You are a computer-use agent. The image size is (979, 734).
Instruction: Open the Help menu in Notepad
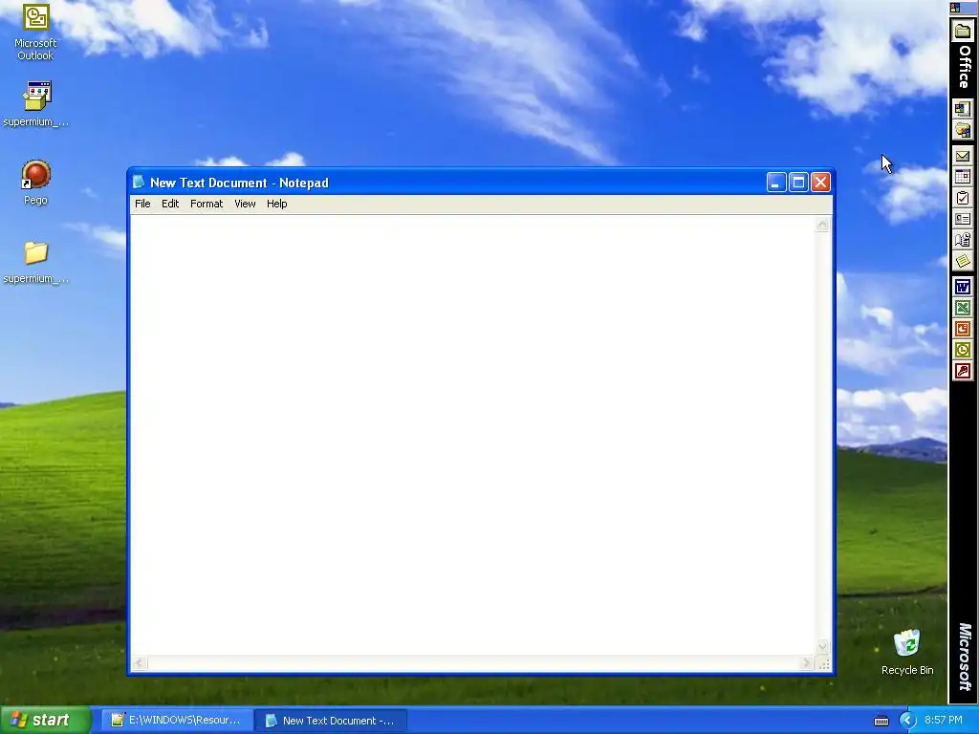pyautogui.click(x=276, y=204)
